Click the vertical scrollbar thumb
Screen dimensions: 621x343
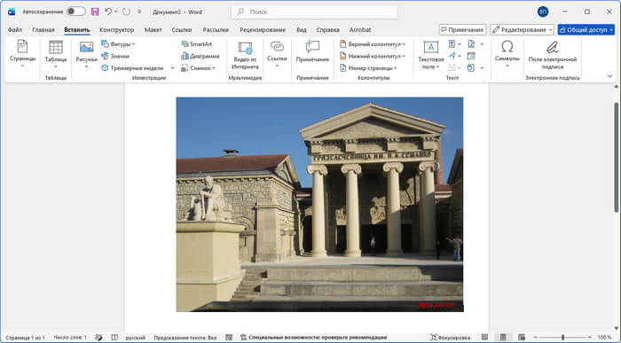[x=616, y=159]
